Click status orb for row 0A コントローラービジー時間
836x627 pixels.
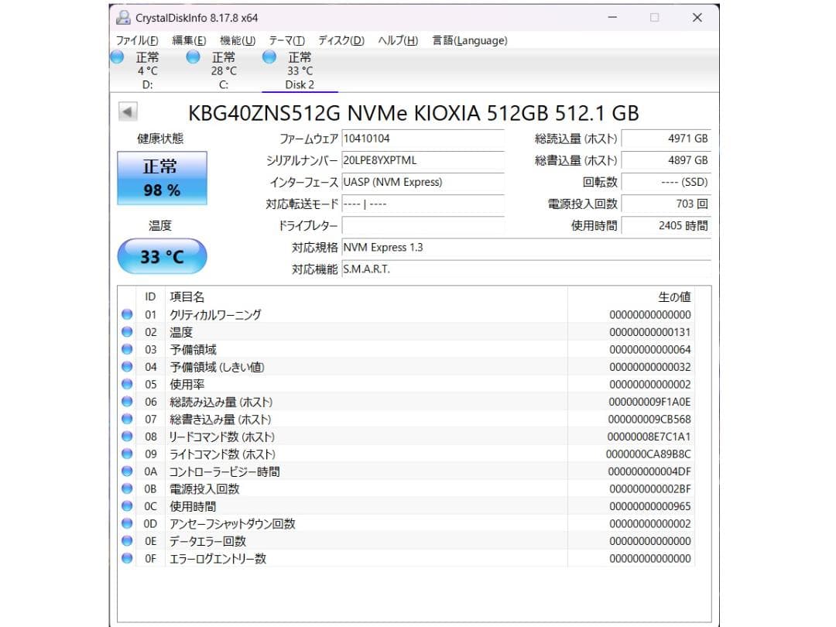(x=127, y=471)
